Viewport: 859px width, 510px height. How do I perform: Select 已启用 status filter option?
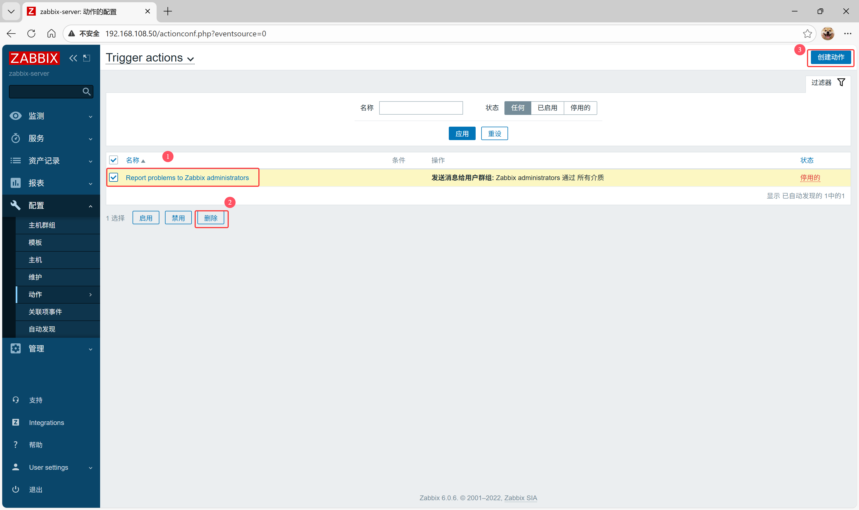(x=547, y=108)
